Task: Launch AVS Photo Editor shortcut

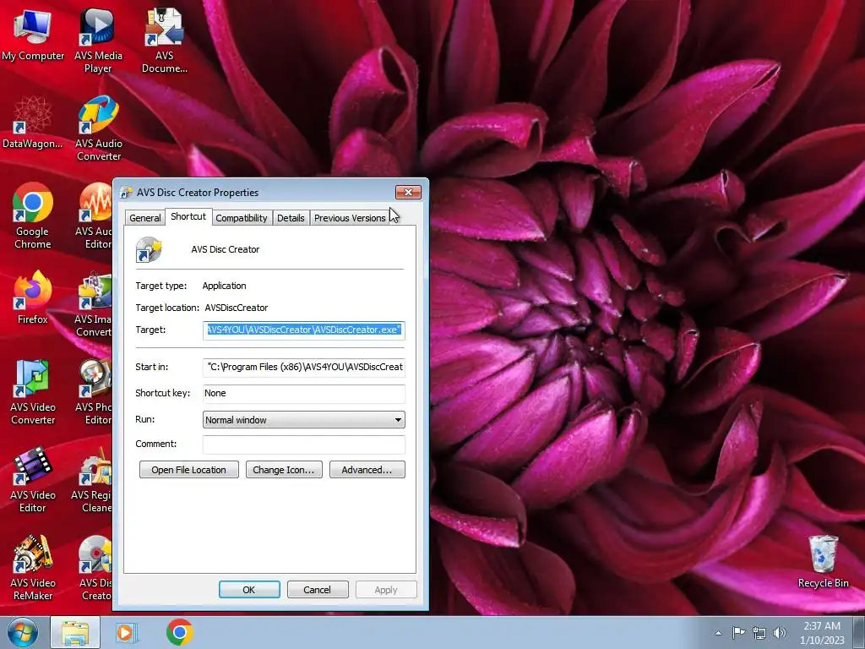Action: pos(95,392)
